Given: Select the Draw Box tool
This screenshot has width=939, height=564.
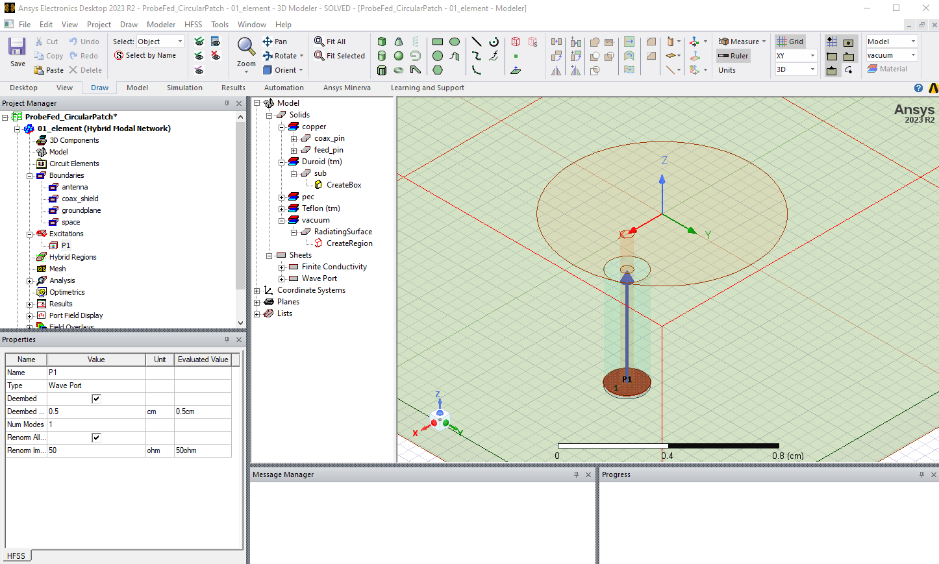Looking at the screenshot, I should (381, 42).
